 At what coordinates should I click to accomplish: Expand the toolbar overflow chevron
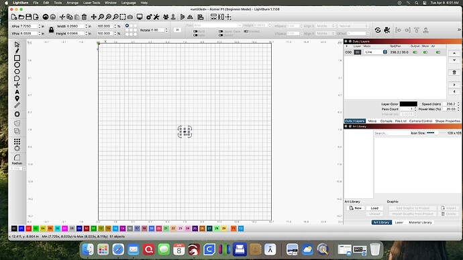[459, 29]
